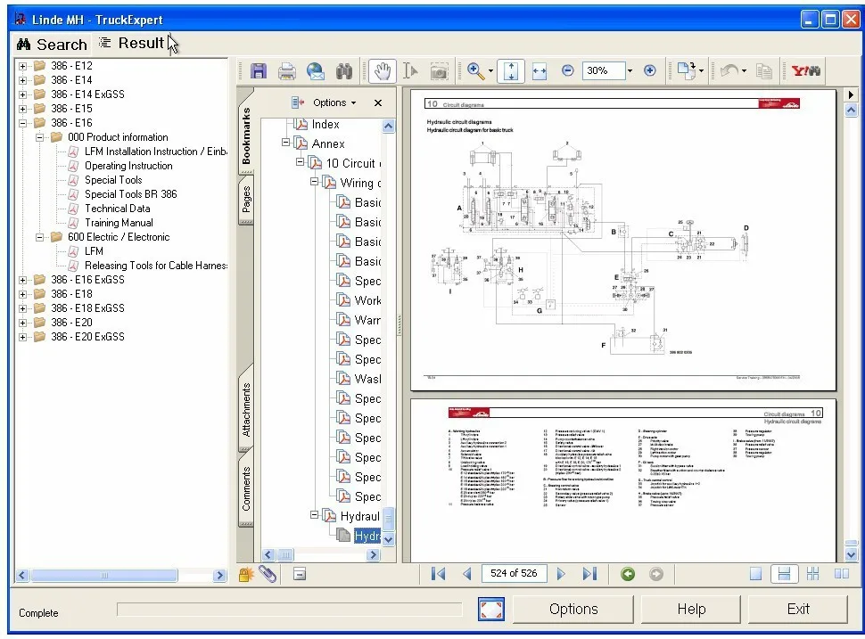Expand the 386 - E20 folder
The height and width of the screenshot is (639, 865).
coord(22,324)
